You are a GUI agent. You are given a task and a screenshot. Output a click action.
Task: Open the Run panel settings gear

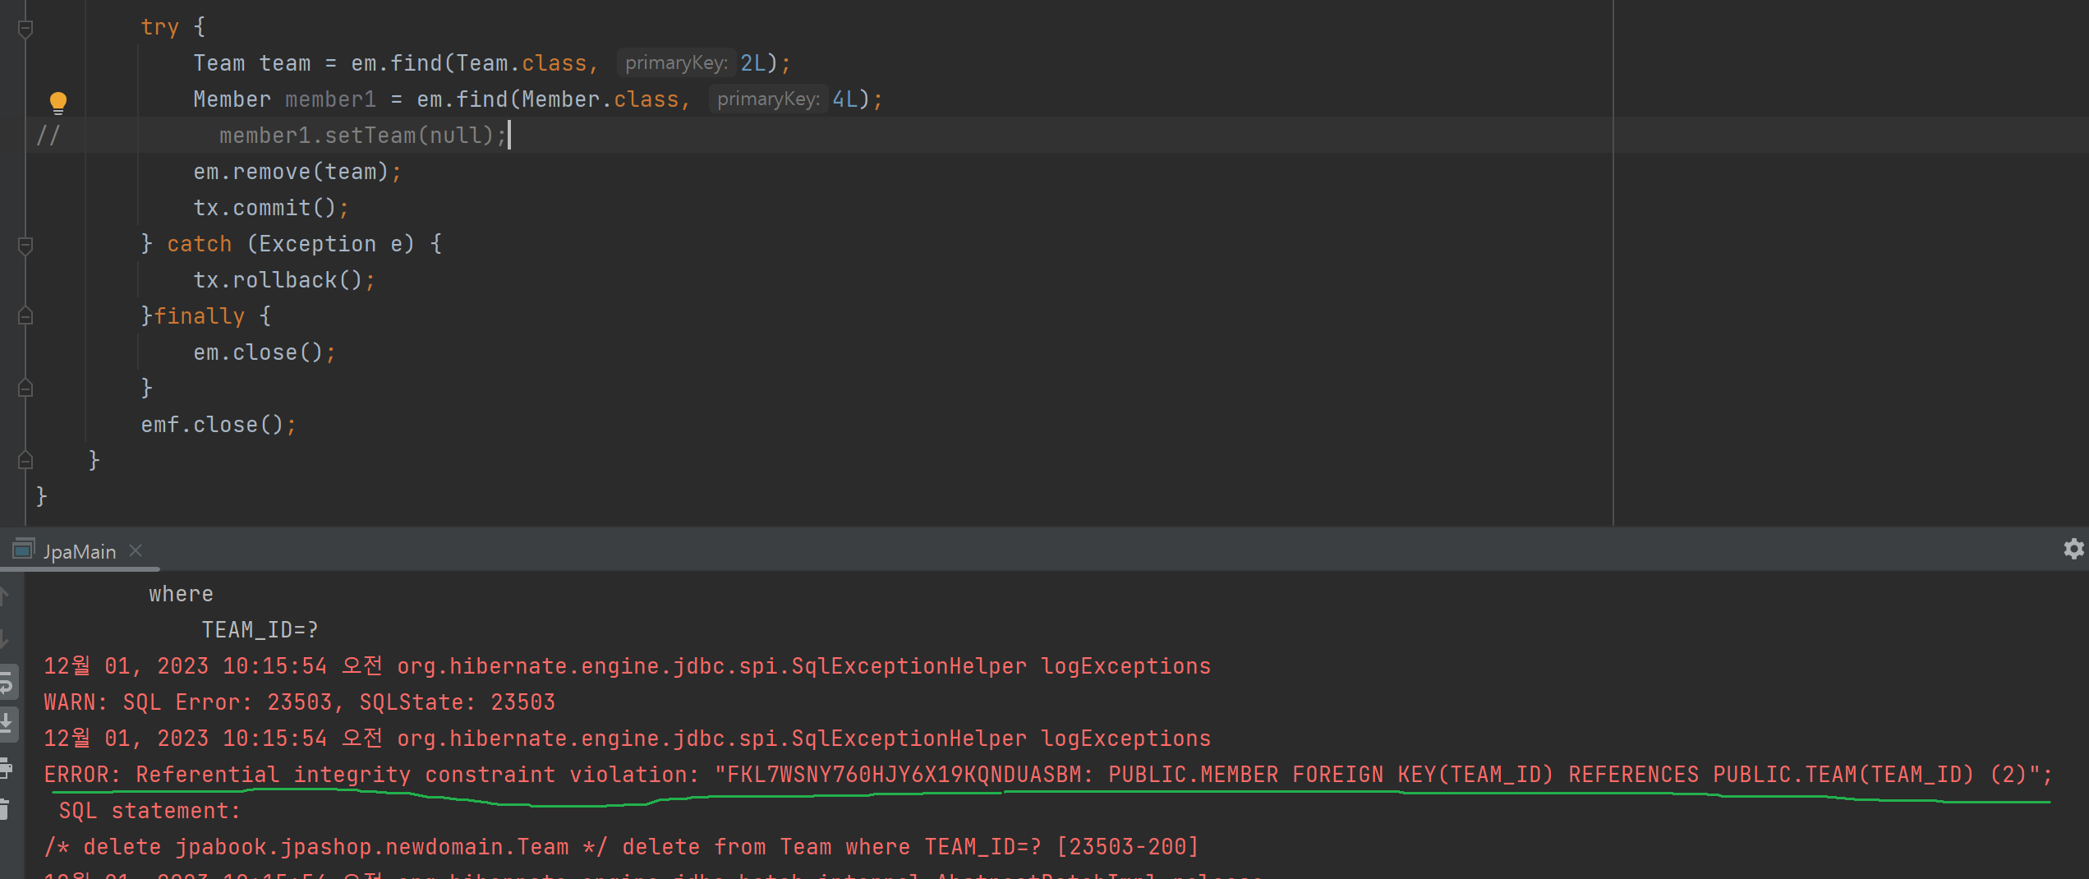[x=2074, y=549]
